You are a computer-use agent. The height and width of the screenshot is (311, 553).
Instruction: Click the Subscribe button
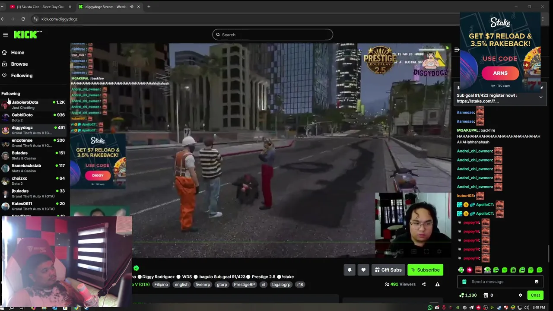click(x=425, y=270)
